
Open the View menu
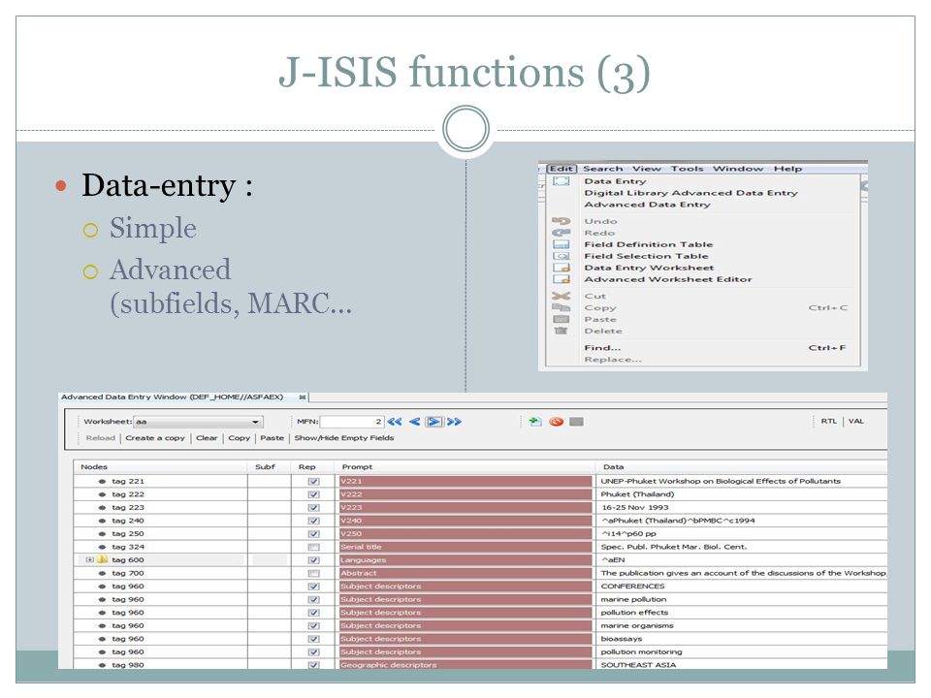tap(646, 169)
